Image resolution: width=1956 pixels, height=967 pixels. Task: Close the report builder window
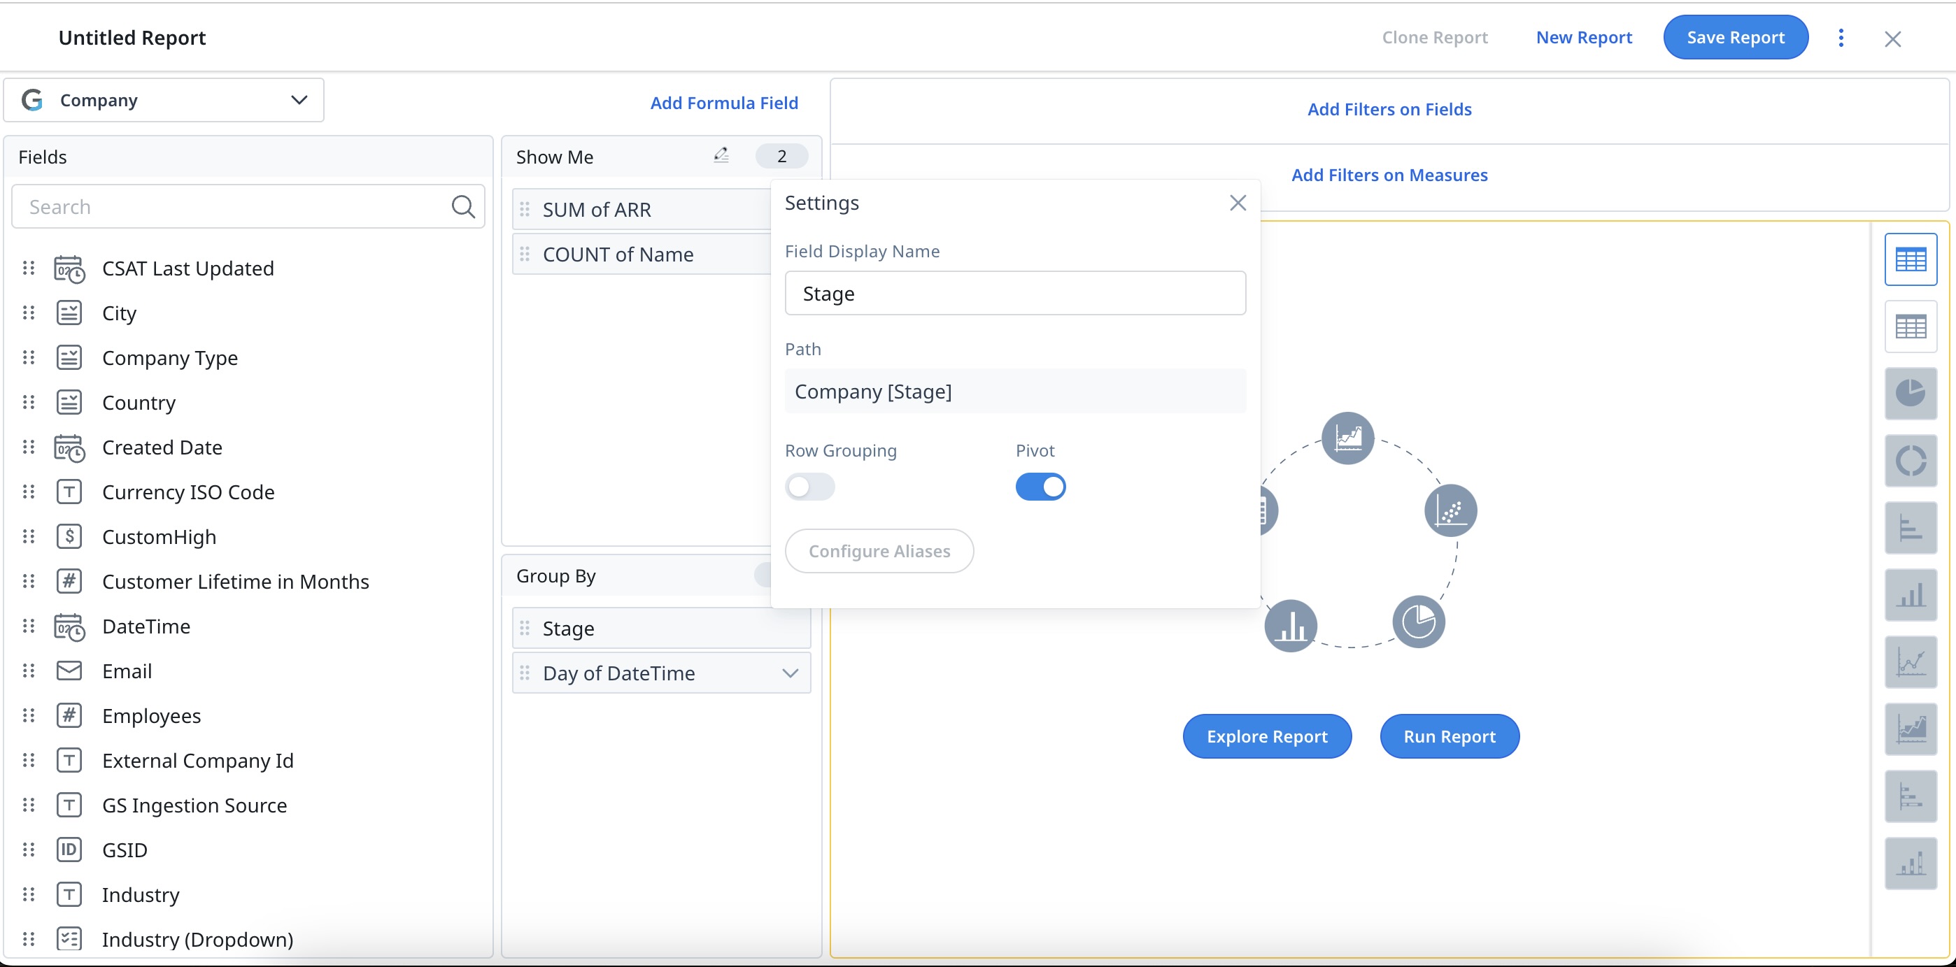[1892, 38]
